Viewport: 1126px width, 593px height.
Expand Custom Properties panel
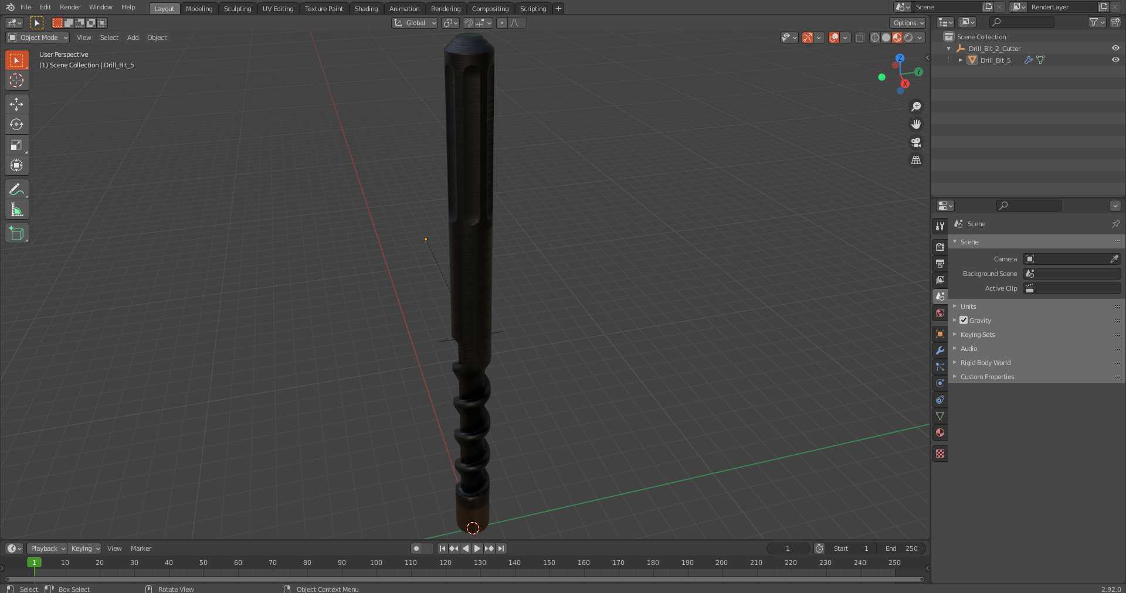pos(987,377)
